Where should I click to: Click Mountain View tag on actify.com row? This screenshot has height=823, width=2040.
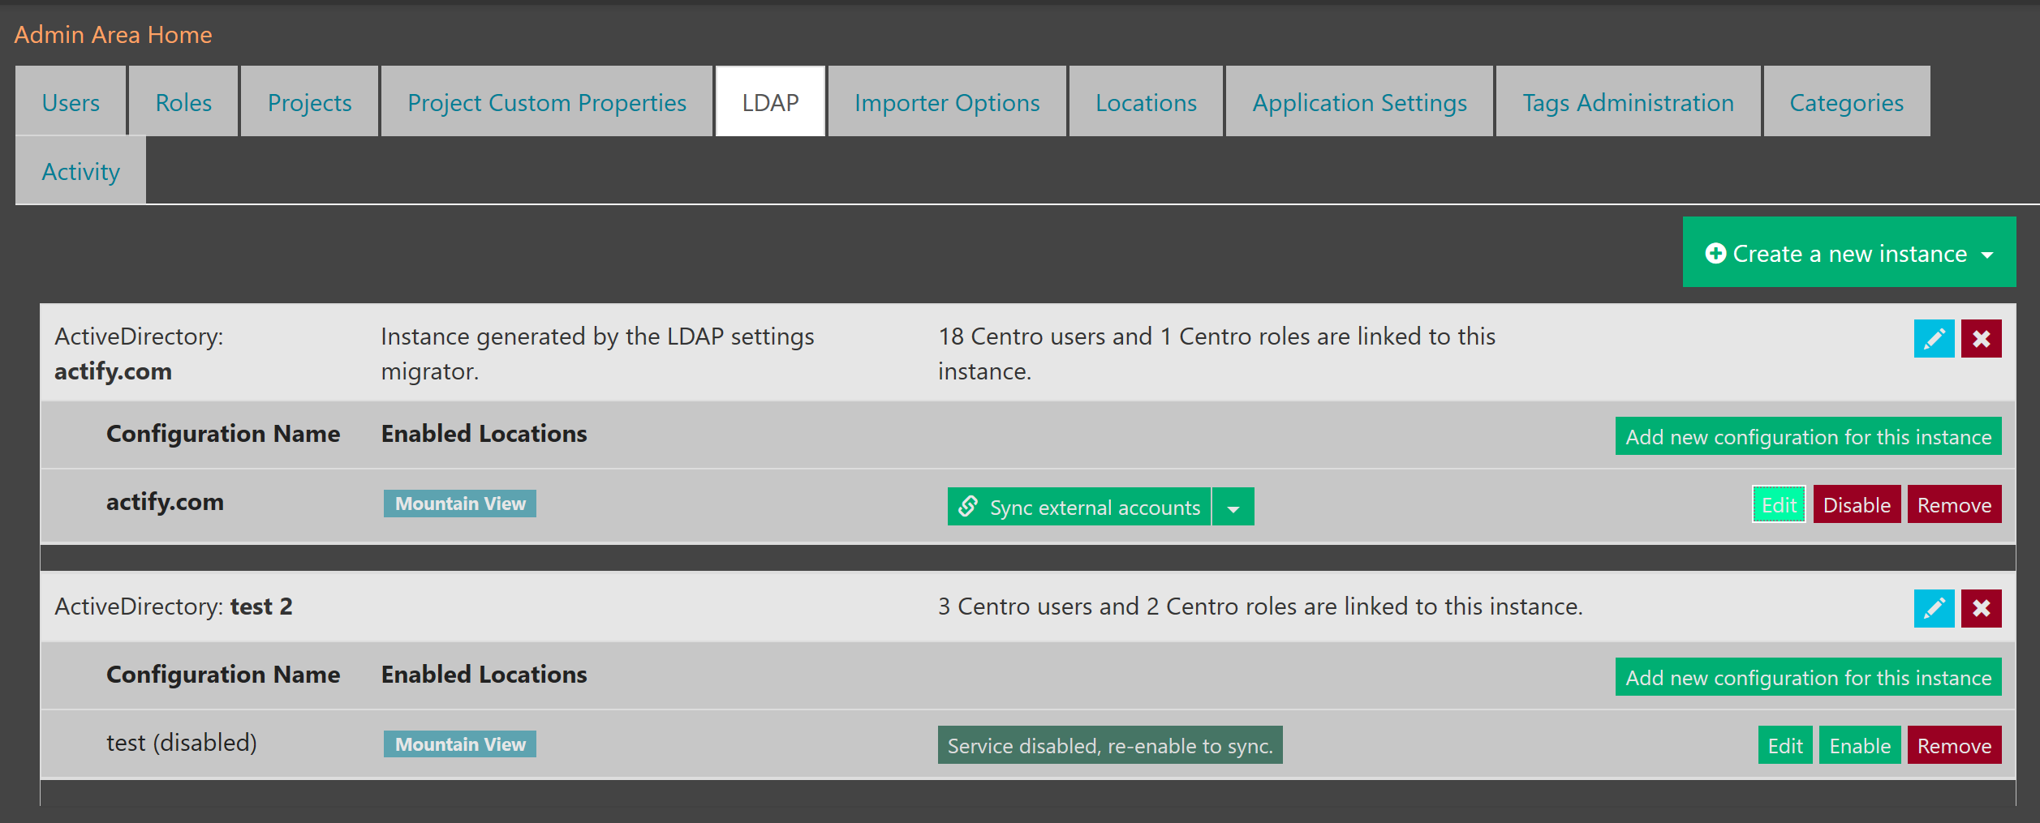point(459,504)
